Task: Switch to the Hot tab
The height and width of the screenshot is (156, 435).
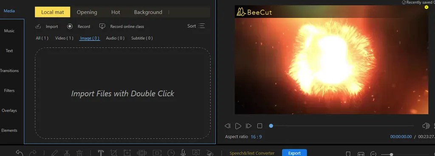Action: click(x=116, y=12)
